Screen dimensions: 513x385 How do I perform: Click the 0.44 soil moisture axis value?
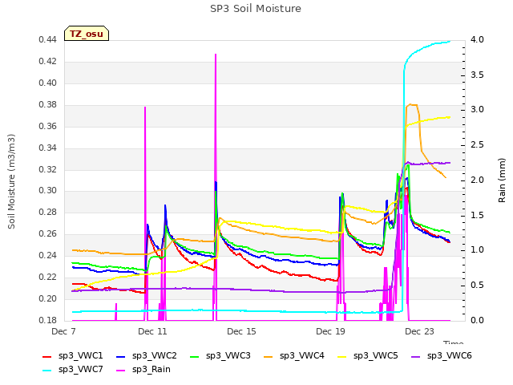coord(48,39)
